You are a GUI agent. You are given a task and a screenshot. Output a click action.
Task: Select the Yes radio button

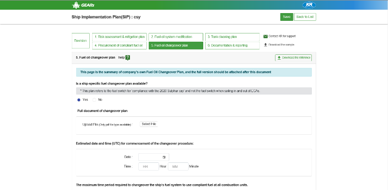pos(79,100)
